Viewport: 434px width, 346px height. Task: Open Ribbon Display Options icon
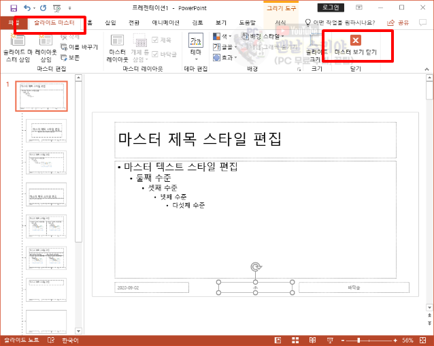point(359,7)
